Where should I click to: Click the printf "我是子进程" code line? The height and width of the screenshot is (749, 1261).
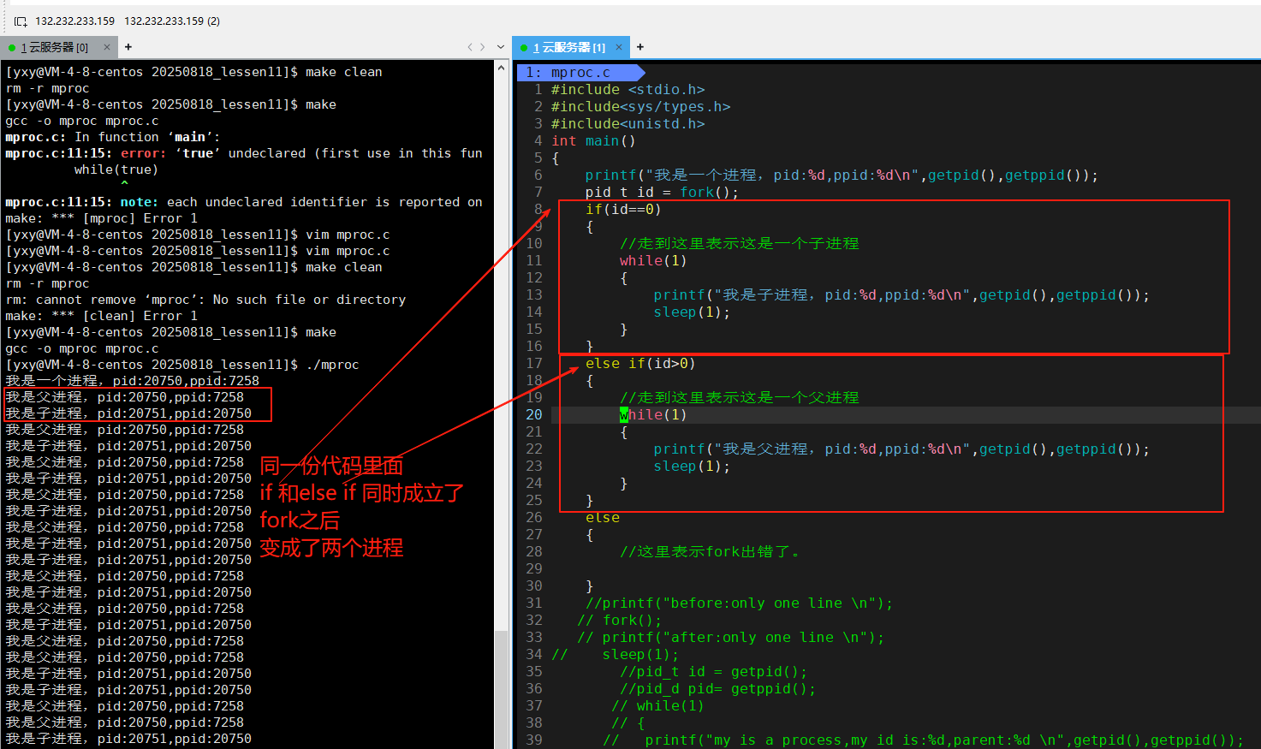click(901, 295)
